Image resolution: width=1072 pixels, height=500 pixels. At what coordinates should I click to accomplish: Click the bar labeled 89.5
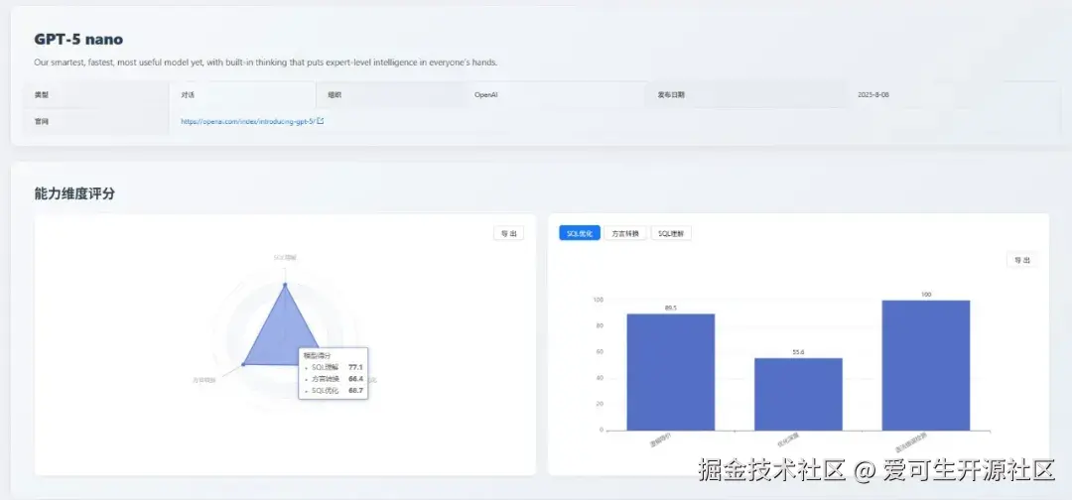(x=671, y=372)
